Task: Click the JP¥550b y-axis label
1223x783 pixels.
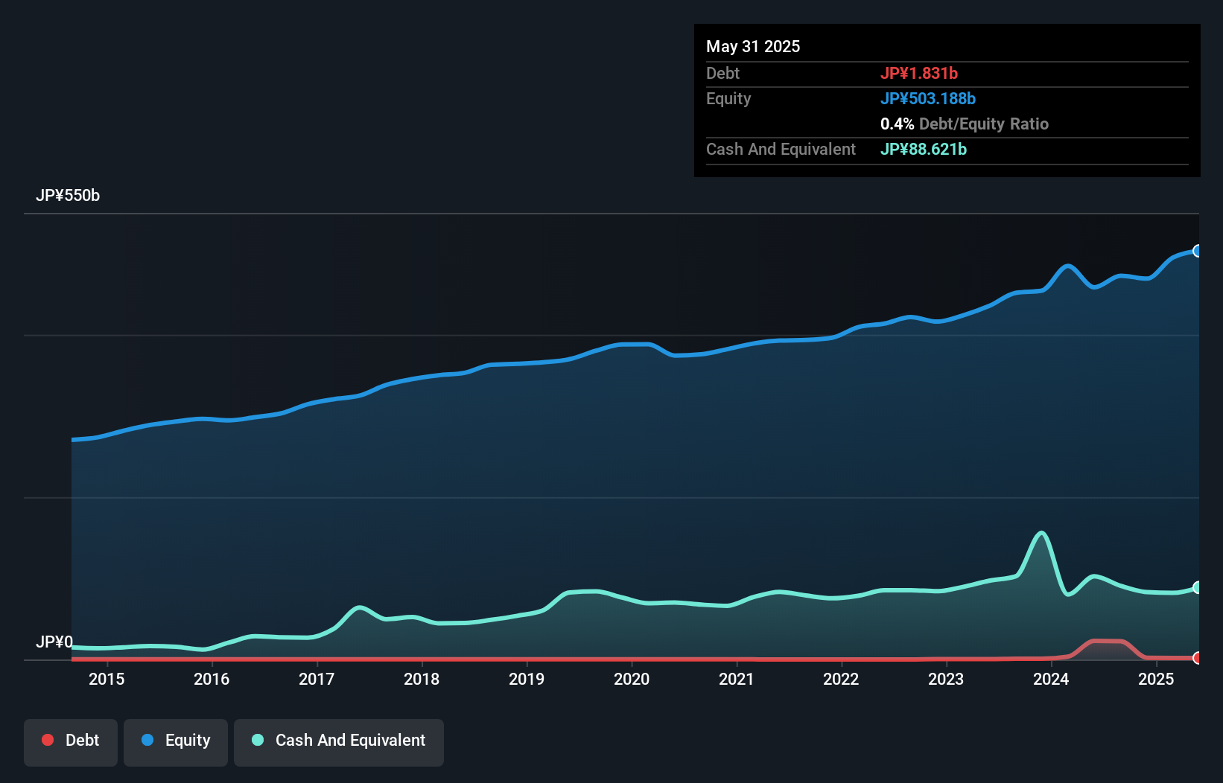Action: coord(68,195)
